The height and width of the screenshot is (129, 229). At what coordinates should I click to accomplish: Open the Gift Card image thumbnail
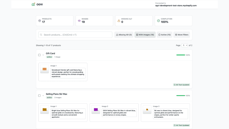45,69
